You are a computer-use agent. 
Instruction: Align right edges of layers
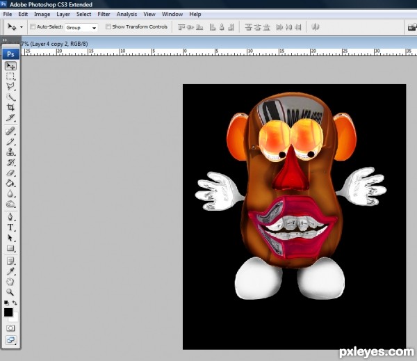click(x=231, y=27)
